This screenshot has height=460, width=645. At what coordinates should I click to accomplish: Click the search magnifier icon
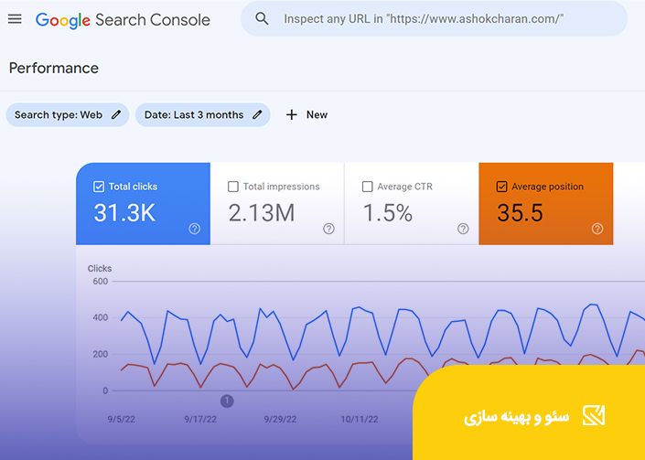tap(262, 19)
